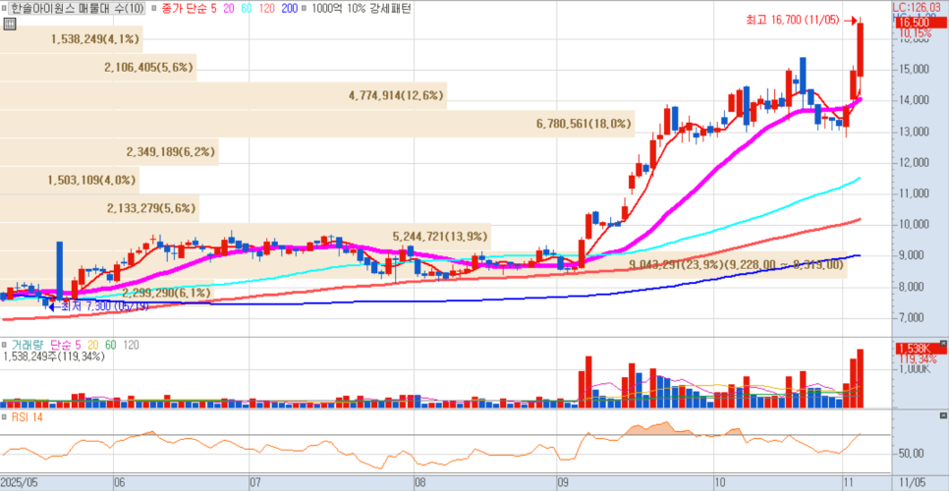Select the 거래량 volume indicator label
The height and width of the screenshot is (491, 949).
pos(28,346)
